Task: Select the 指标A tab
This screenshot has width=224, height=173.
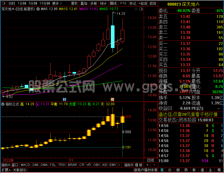Action: coord(6,165)
